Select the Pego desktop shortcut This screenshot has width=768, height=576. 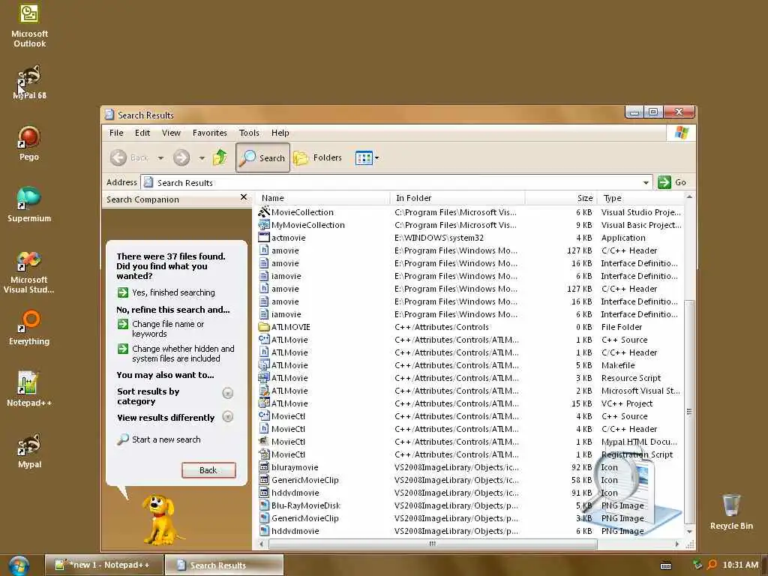[29, 143]
